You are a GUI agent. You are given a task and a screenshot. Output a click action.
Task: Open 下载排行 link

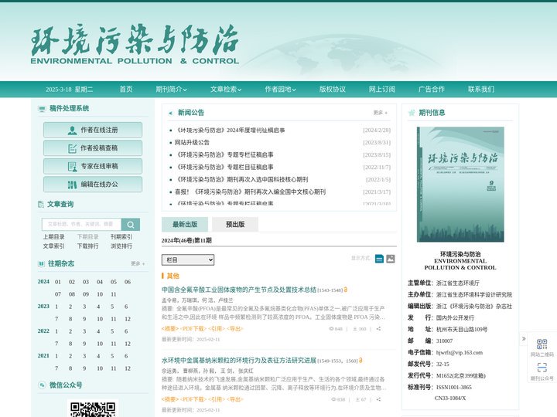pyautogui.click(x=87, y=246)
